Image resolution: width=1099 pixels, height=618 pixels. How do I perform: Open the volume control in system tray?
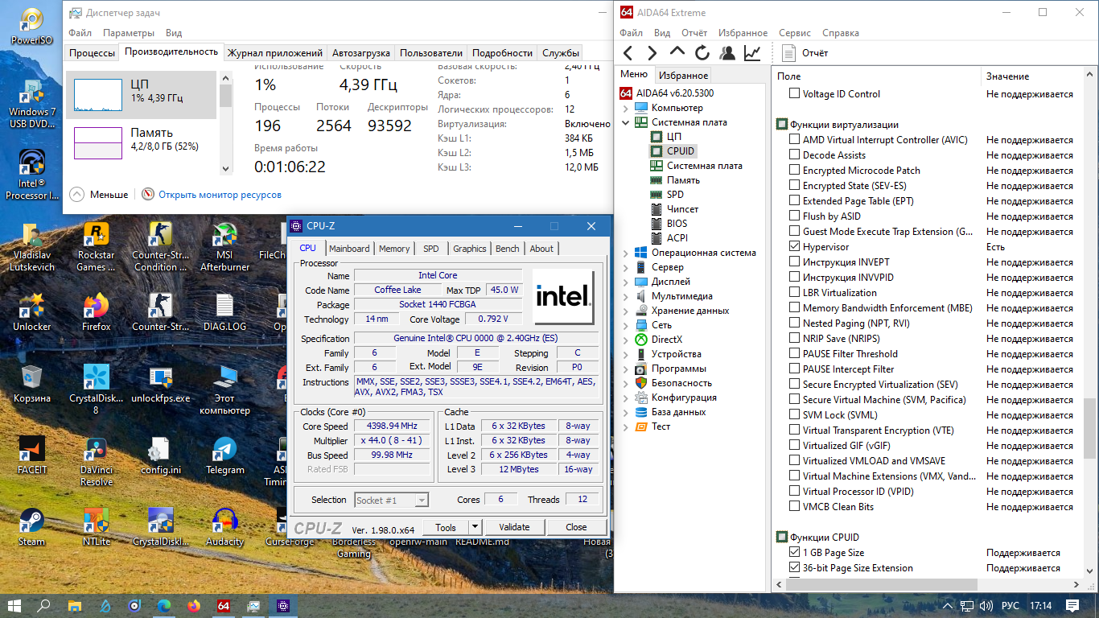click(x=986, y=605)
